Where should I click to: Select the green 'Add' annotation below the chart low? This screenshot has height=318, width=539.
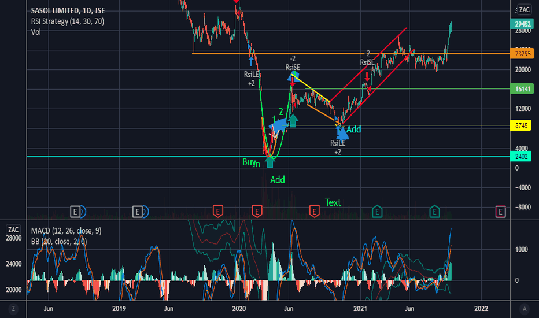[x=278, y=180]
